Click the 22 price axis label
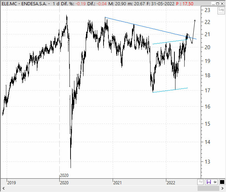Viewport: 226px width, 192px height. tap(207, 22)
